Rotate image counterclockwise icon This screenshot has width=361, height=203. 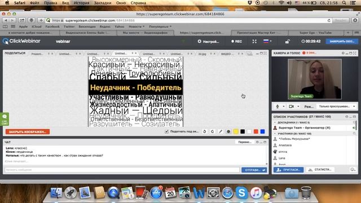point(204,131)
